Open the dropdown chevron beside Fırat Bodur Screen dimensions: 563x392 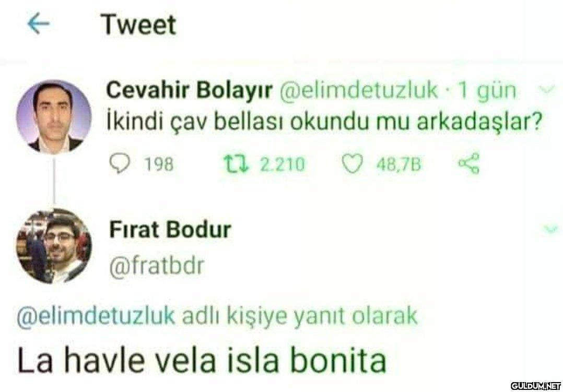550,229
